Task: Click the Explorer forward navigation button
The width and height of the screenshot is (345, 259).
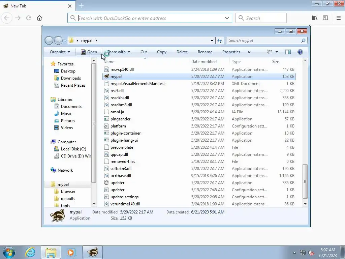Action: pyautogui.click(x=58, y=40)
